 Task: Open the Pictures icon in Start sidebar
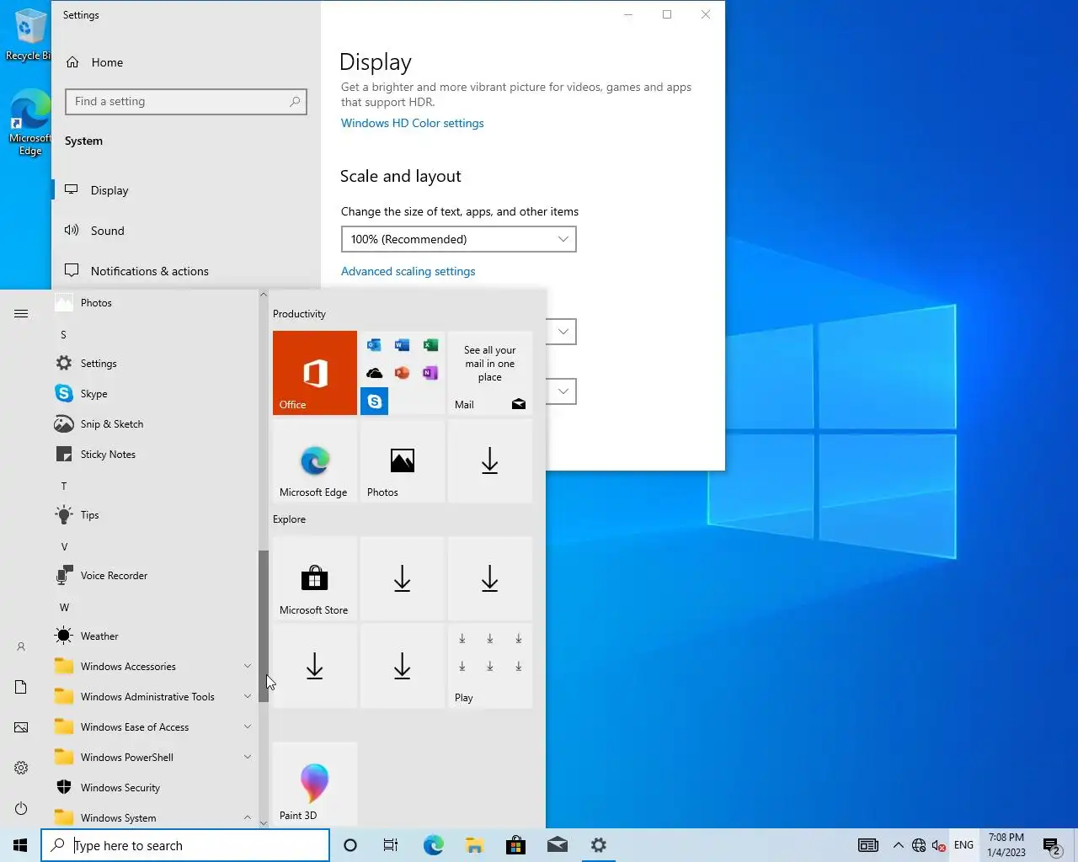click(x=21, y=727)
